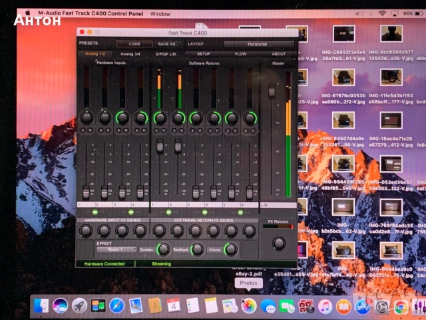Open iTunes music note icon in dock

[x=325, y=307]
